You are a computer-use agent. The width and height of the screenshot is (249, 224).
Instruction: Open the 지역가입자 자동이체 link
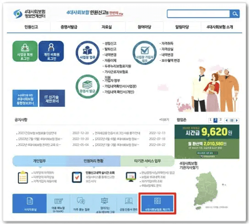pos(45,181)
